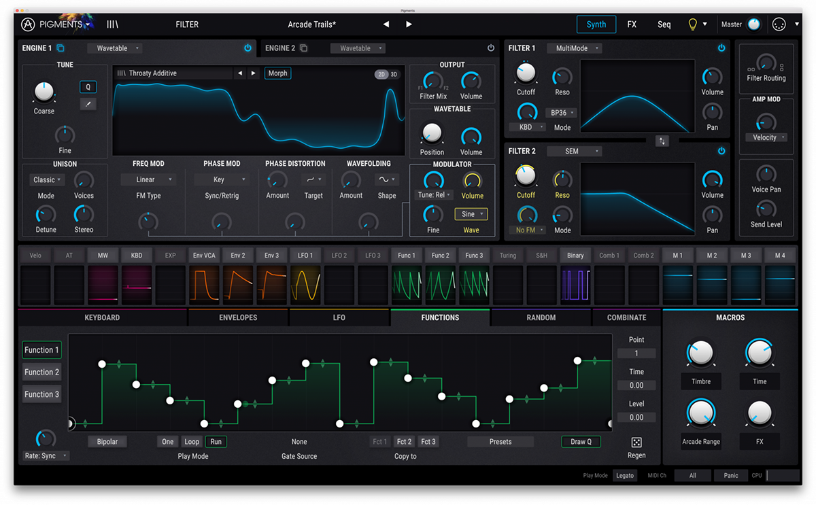
Task: Switch to the FX tab
Action: (x=632, y=24)
